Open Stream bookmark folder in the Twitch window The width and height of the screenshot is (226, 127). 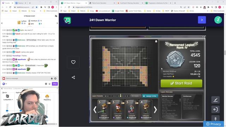coord(13,11)
